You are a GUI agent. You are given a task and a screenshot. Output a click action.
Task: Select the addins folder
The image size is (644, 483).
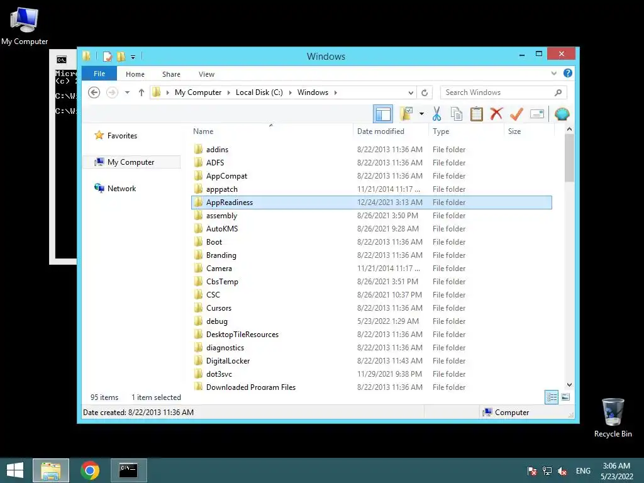pos(372,150)
